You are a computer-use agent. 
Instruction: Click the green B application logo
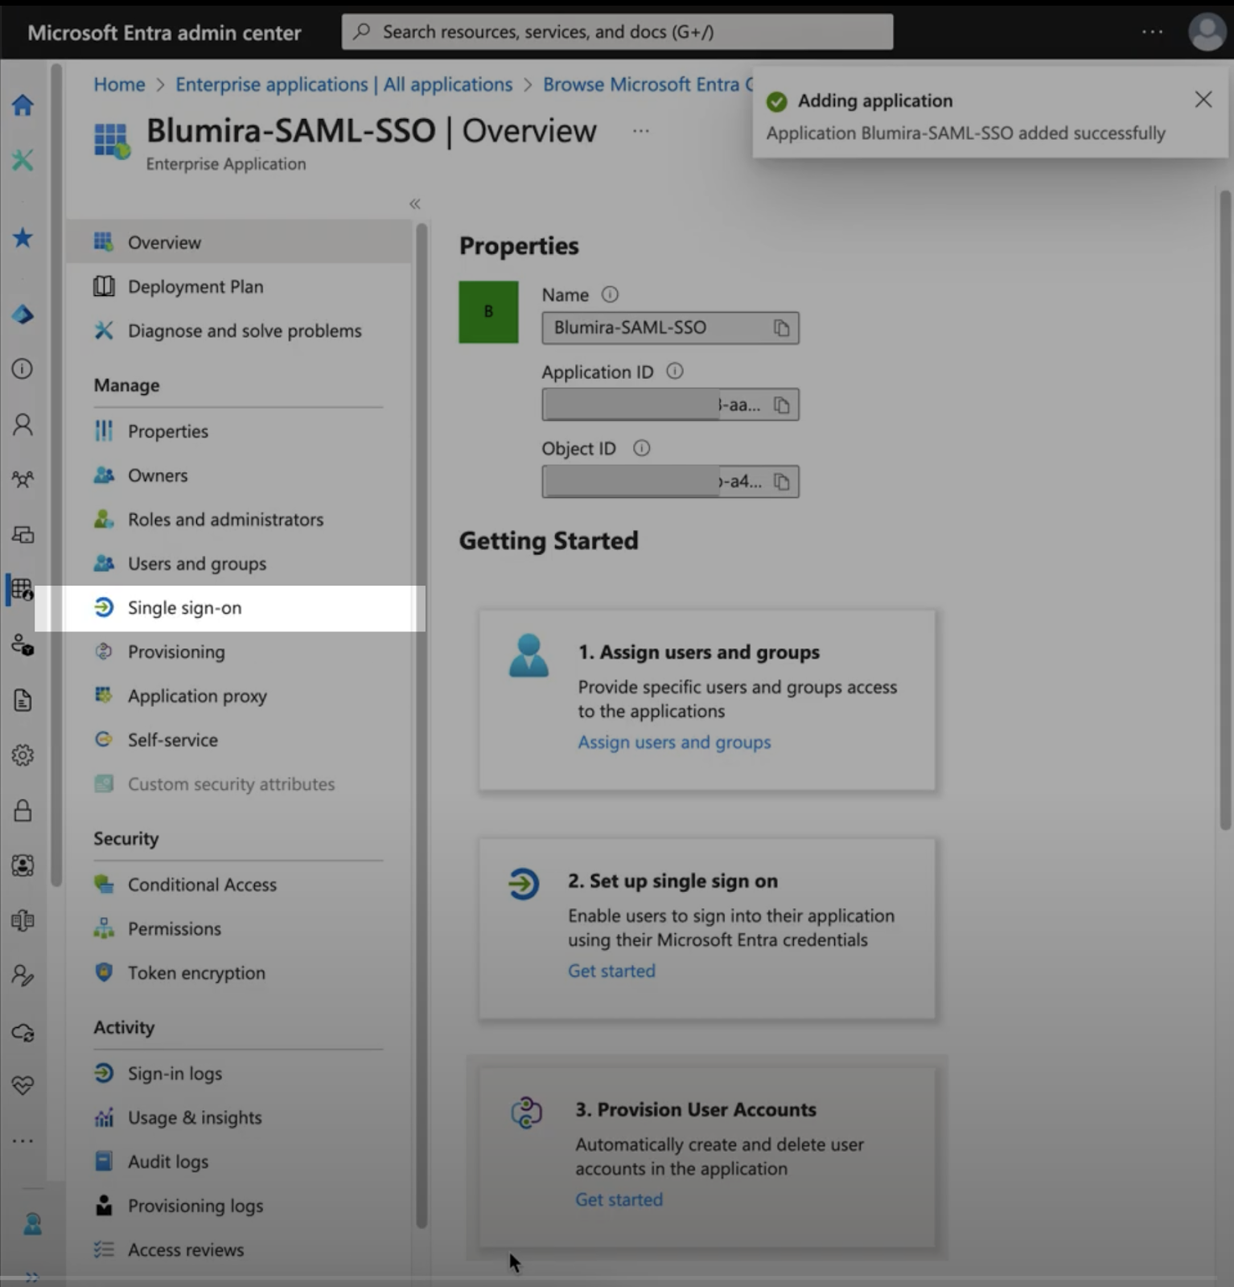488,312
